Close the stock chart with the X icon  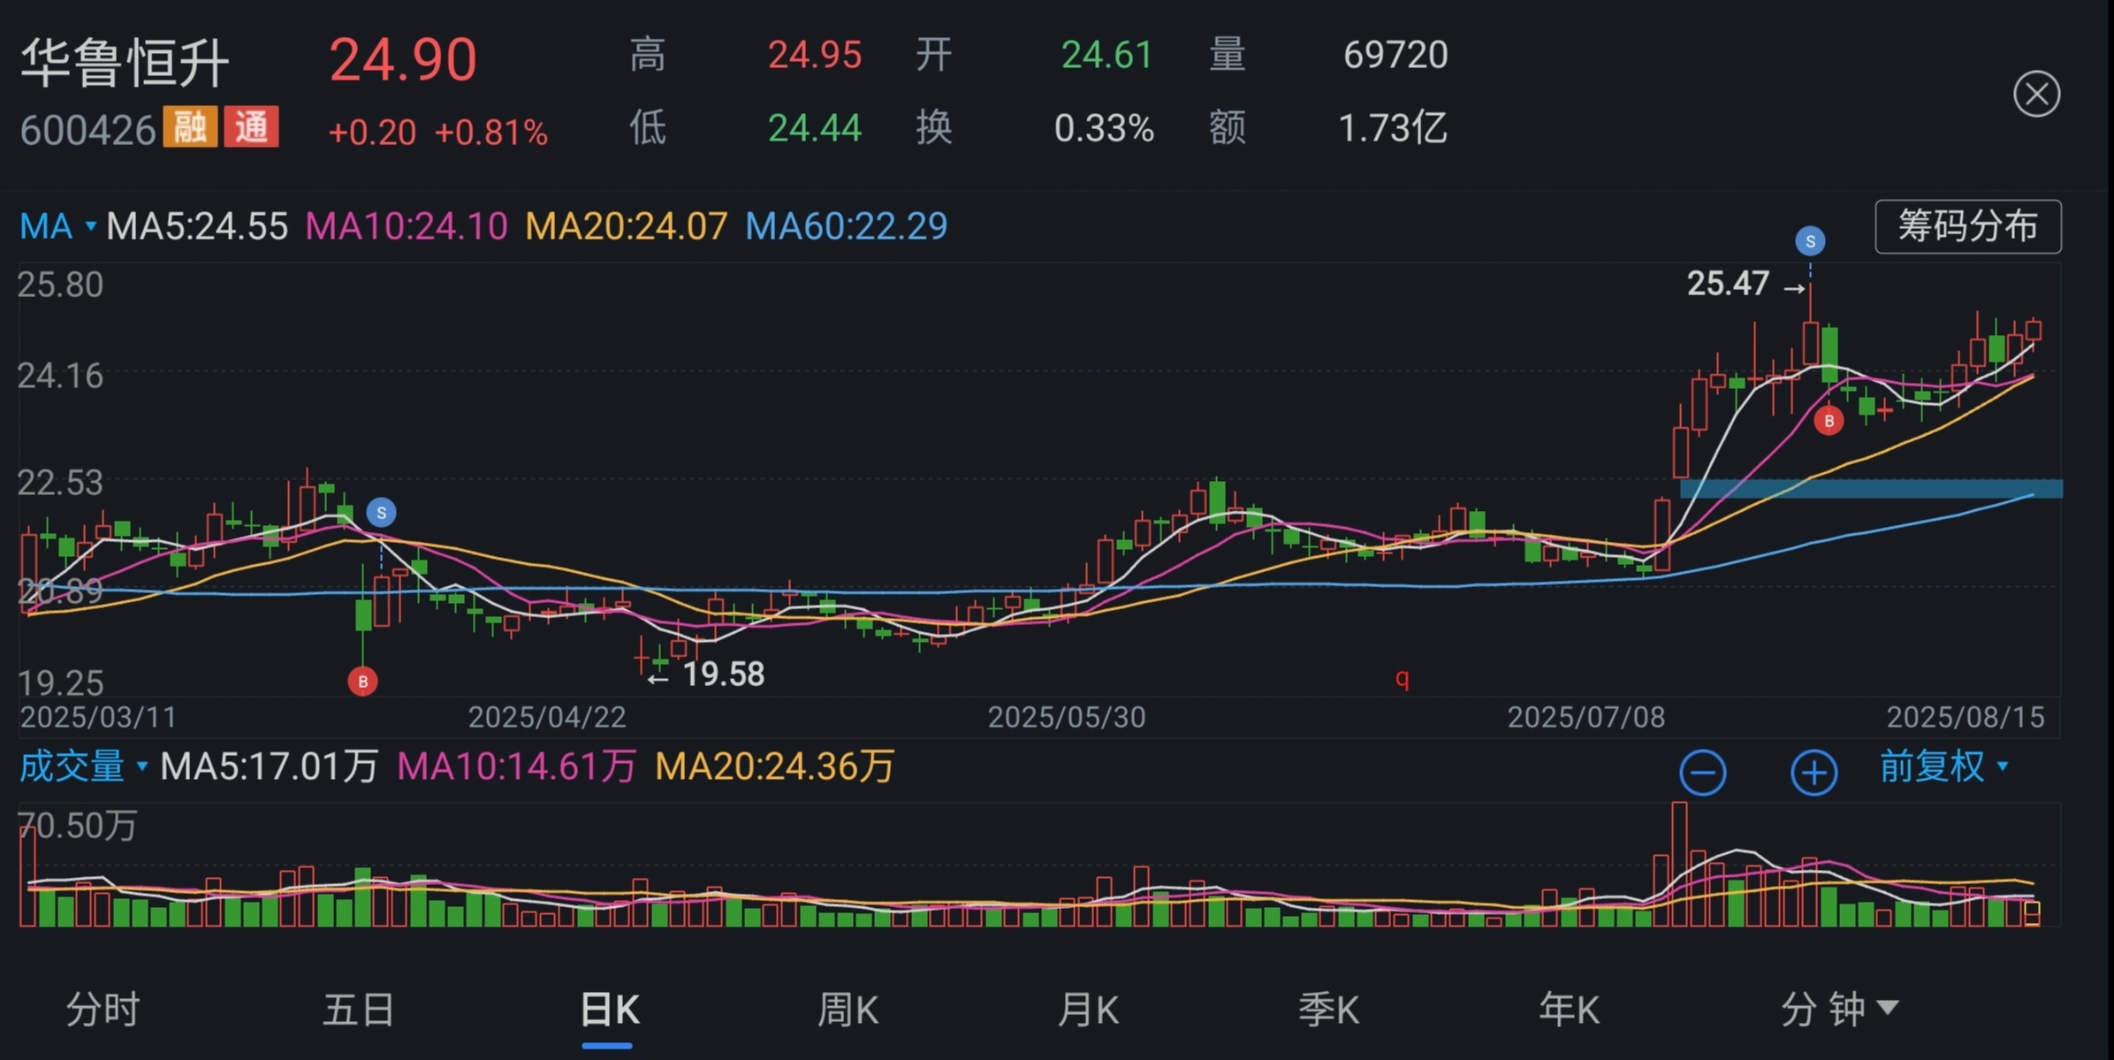click(x=2036, y=94)
